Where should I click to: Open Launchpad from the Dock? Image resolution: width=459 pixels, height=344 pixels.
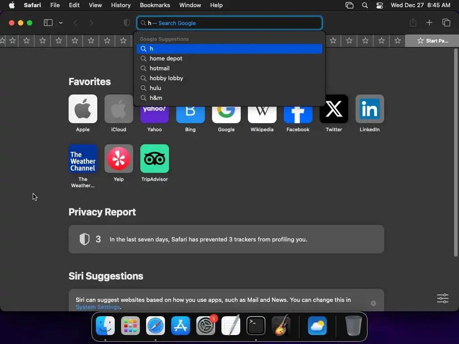[x=130, y=326]
